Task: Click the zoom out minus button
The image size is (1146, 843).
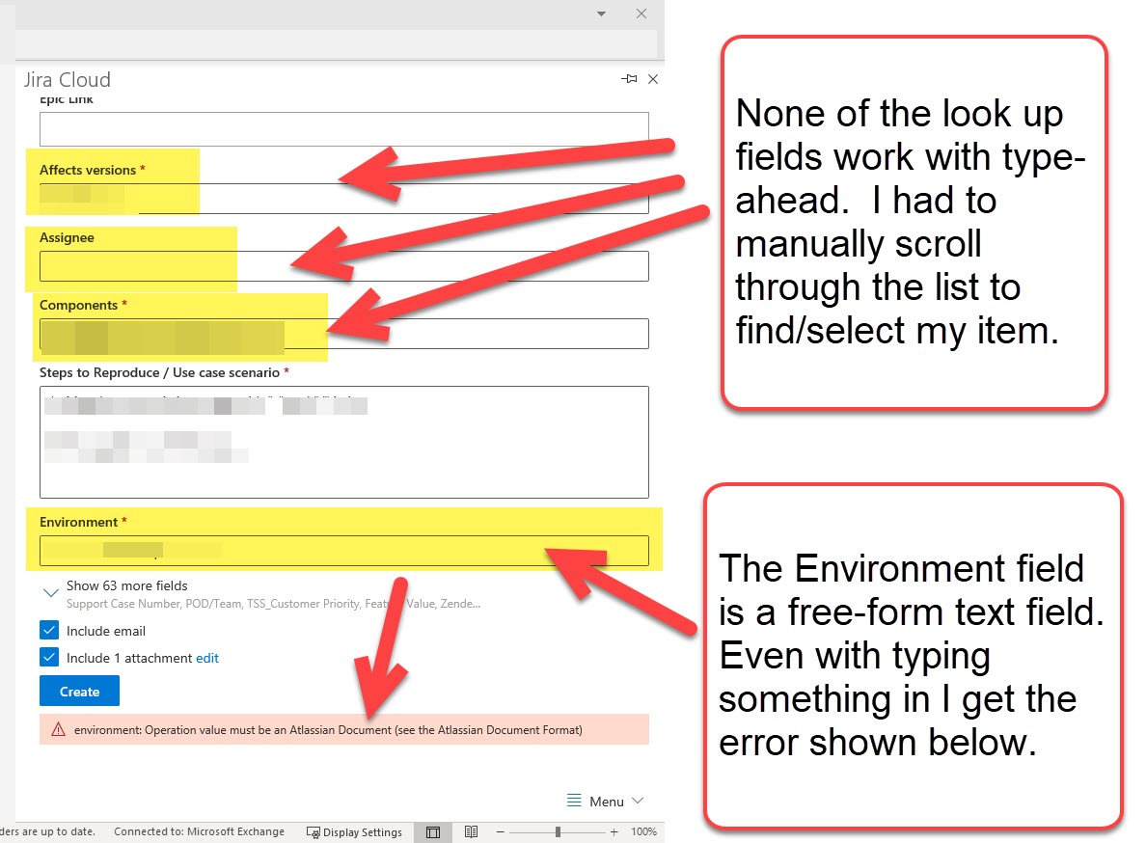Action: tap(501, 832)
